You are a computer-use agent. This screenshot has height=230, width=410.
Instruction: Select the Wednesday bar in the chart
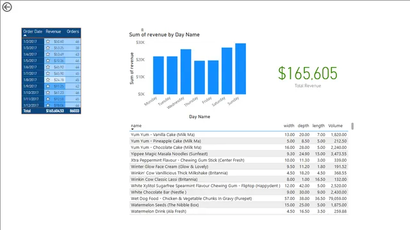coord(186,72)
